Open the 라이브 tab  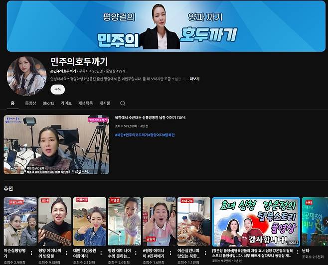(66, 103)
